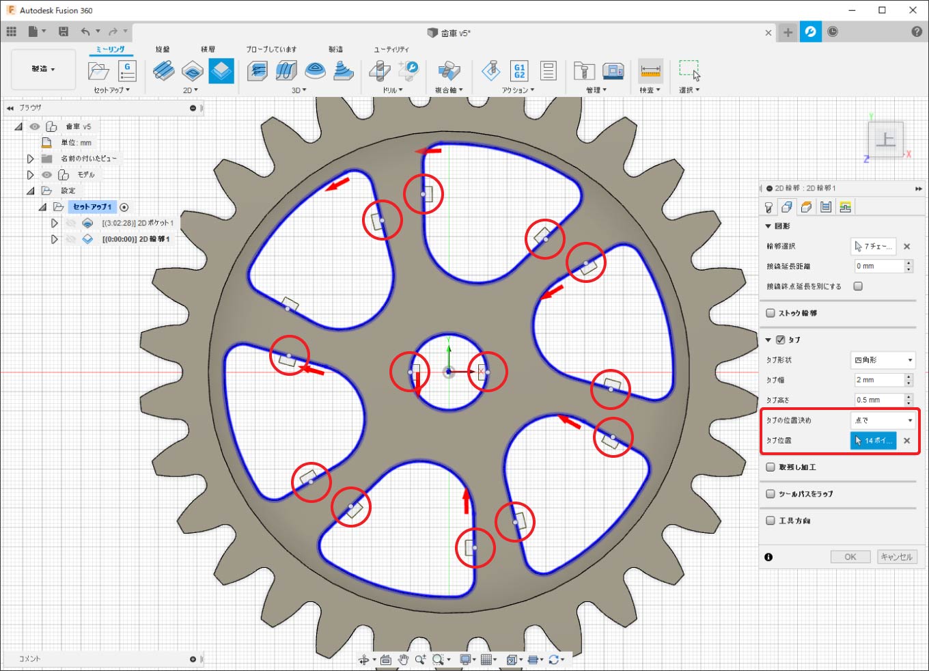Select the 2D Contour toolbar icon
The image size is (929, 671).
pyautogui.click(x=221, y=71)
